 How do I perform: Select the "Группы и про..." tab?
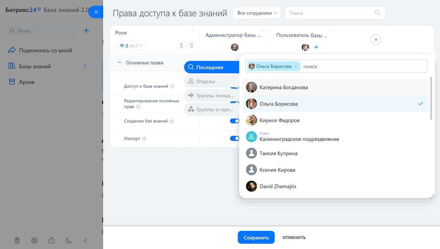[212, 110]
